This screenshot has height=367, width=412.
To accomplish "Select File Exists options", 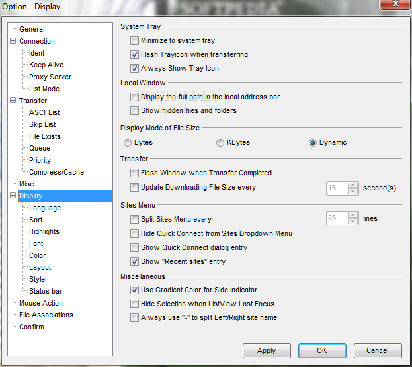I will pos(45,136).
